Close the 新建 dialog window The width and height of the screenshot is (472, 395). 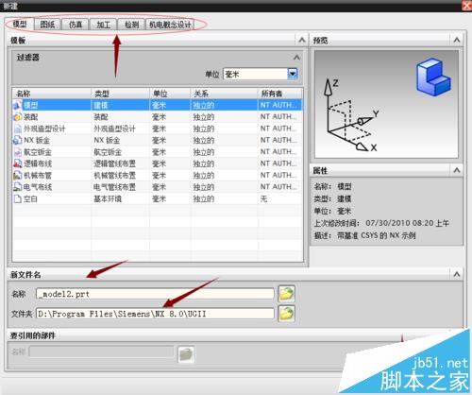(x=466, y=6)
